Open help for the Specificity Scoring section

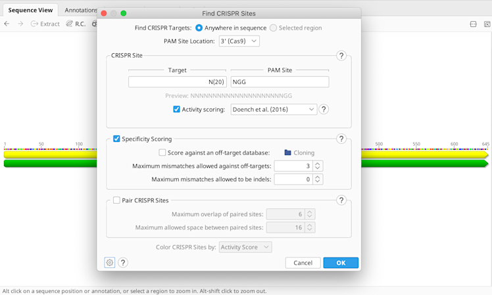pyautogui.click(x=341, y=139)
